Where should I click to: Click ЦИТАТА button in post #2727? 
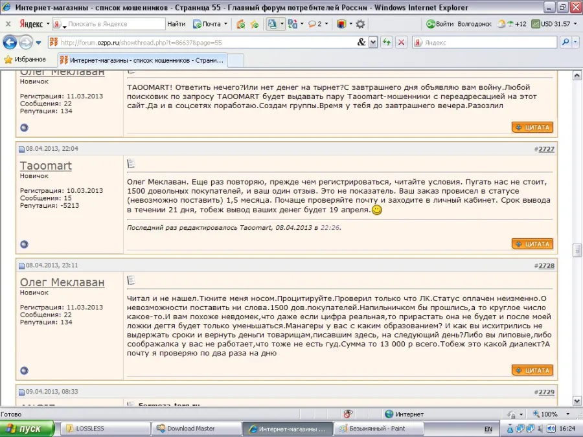(x=532, y=244)
